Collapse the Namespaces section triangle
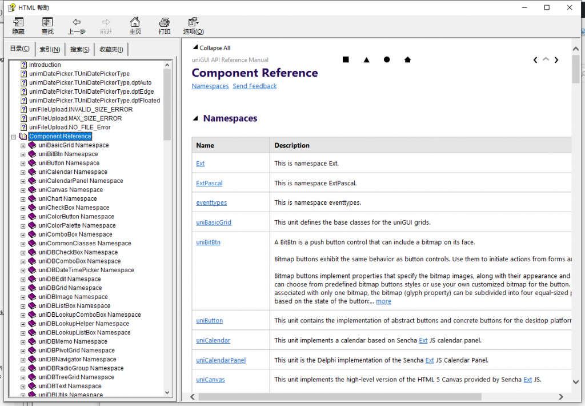The height and width of the screenshot is (406, 585). (x=195, y=119)
